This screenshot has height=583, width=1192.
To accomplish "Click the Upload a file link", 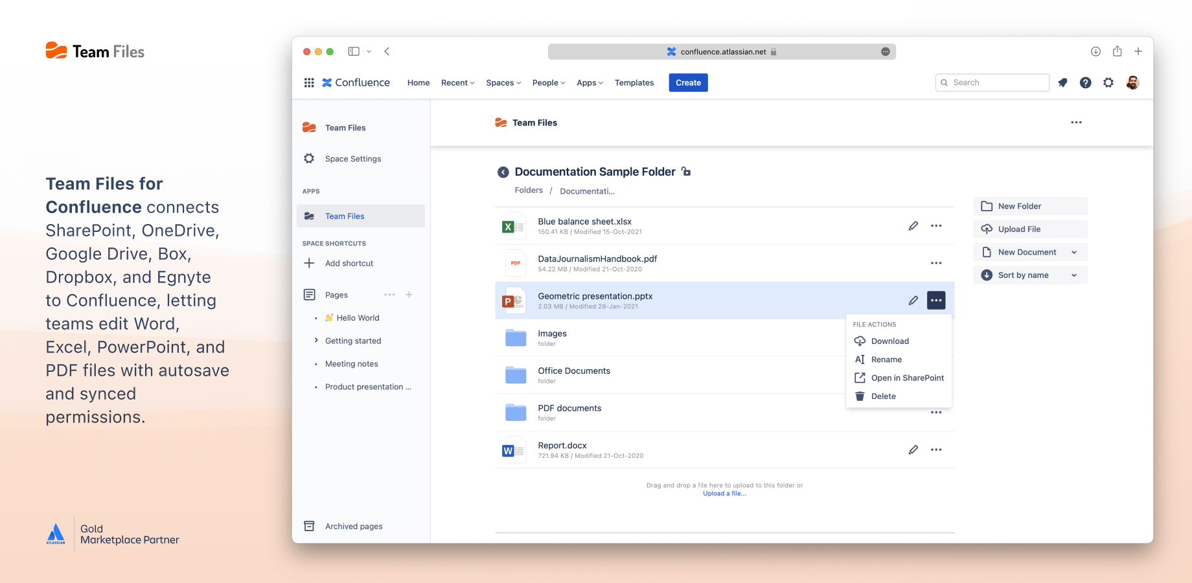I will coord(724,494).
